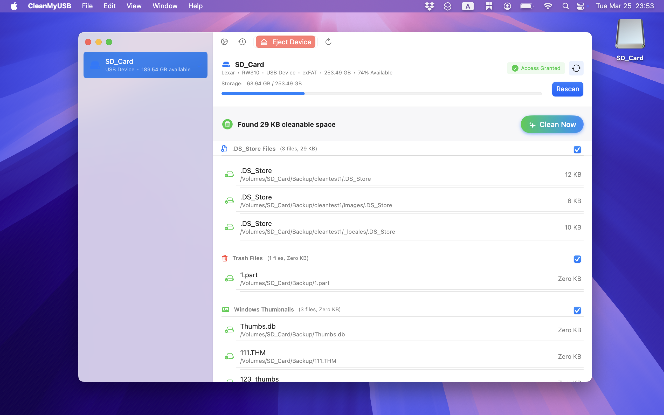This screenshot has height=415, width=664.
Task: Click the storage usage progress bar
Action: pyautogui.click(x=381, y=94)
